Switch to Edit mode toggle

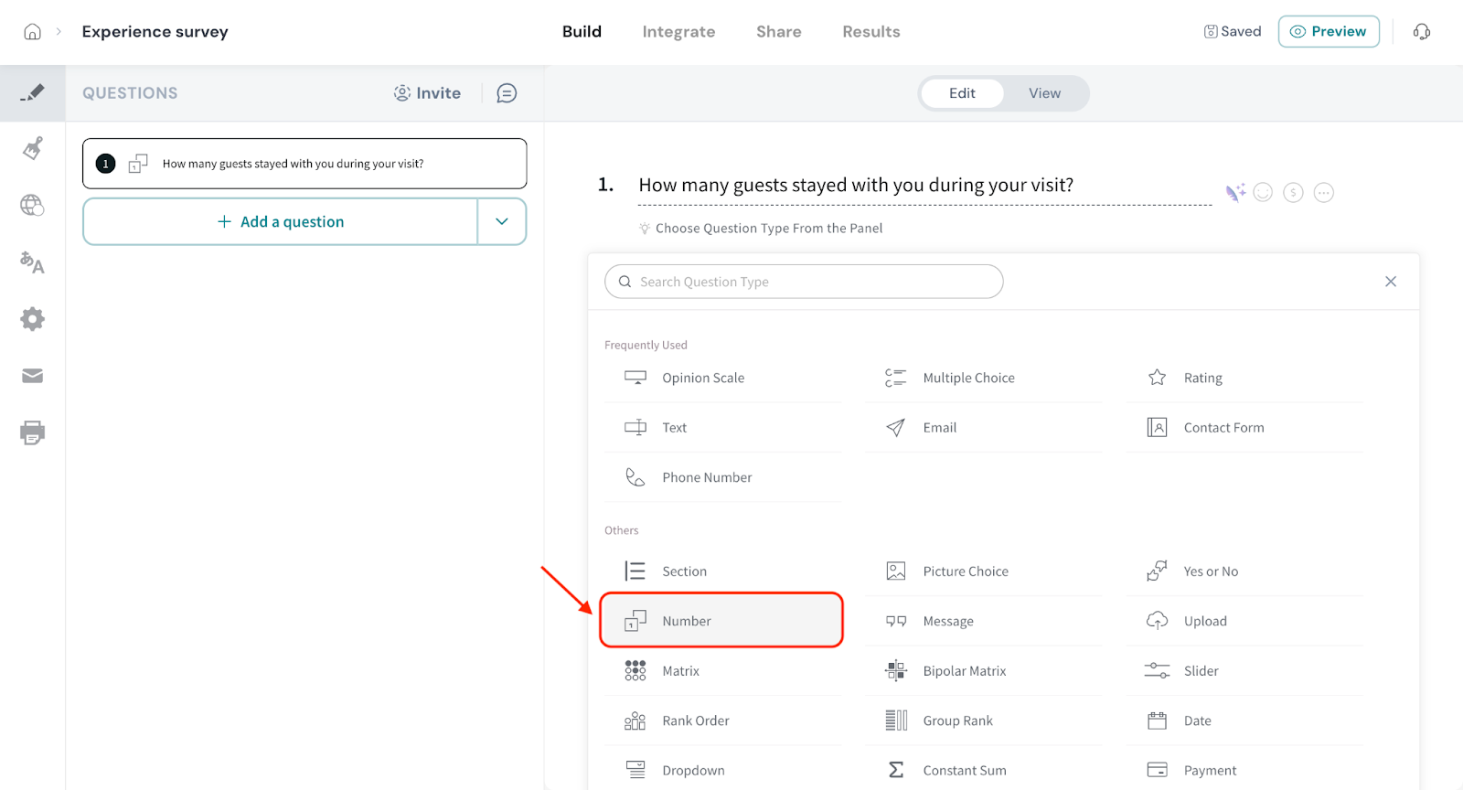click(962, 93)
